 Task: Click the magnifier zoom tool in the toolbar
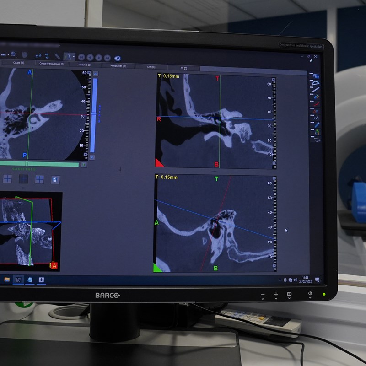point(13,55)
